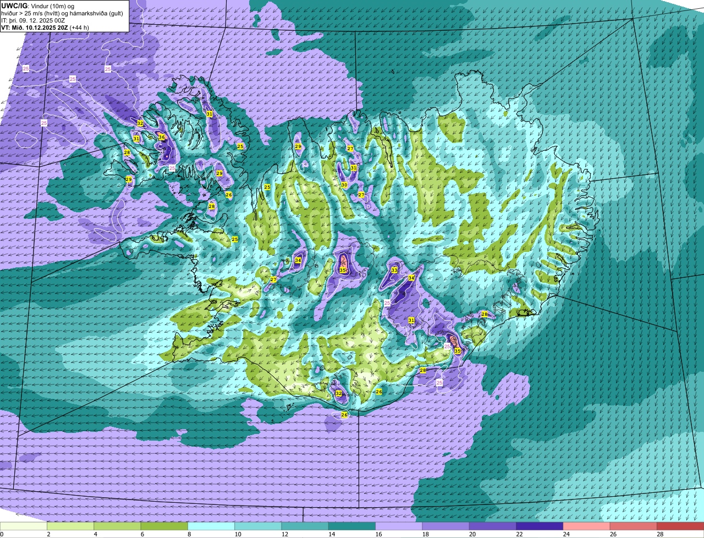Click the yellow gust label "33" on the map
Screen dimensions: 704x538
(x=394, y=270)
